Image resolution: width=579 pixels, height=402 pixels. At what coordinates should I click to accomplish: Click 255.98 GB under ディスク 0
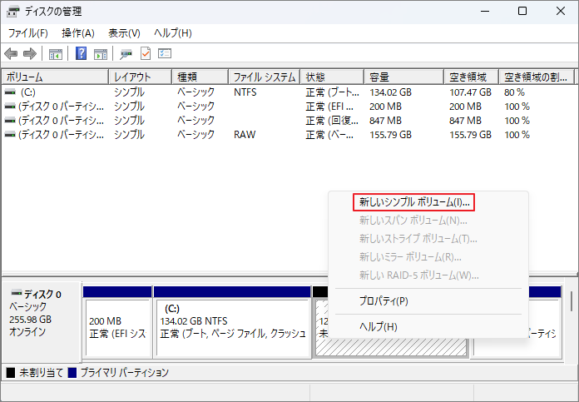(30, 320)
